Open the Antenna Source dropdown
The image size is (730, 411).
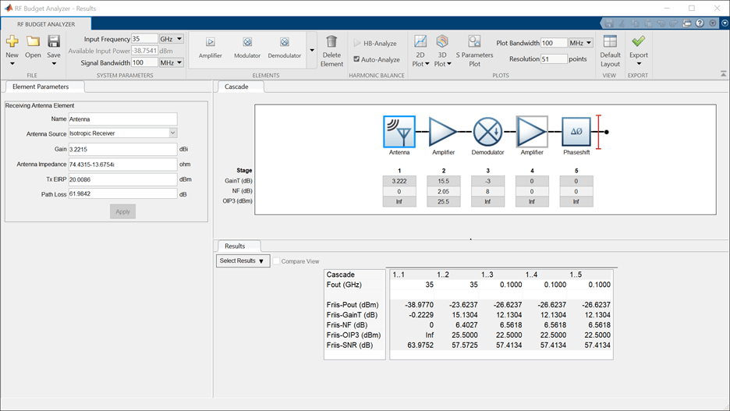click(x=173, y=133)
